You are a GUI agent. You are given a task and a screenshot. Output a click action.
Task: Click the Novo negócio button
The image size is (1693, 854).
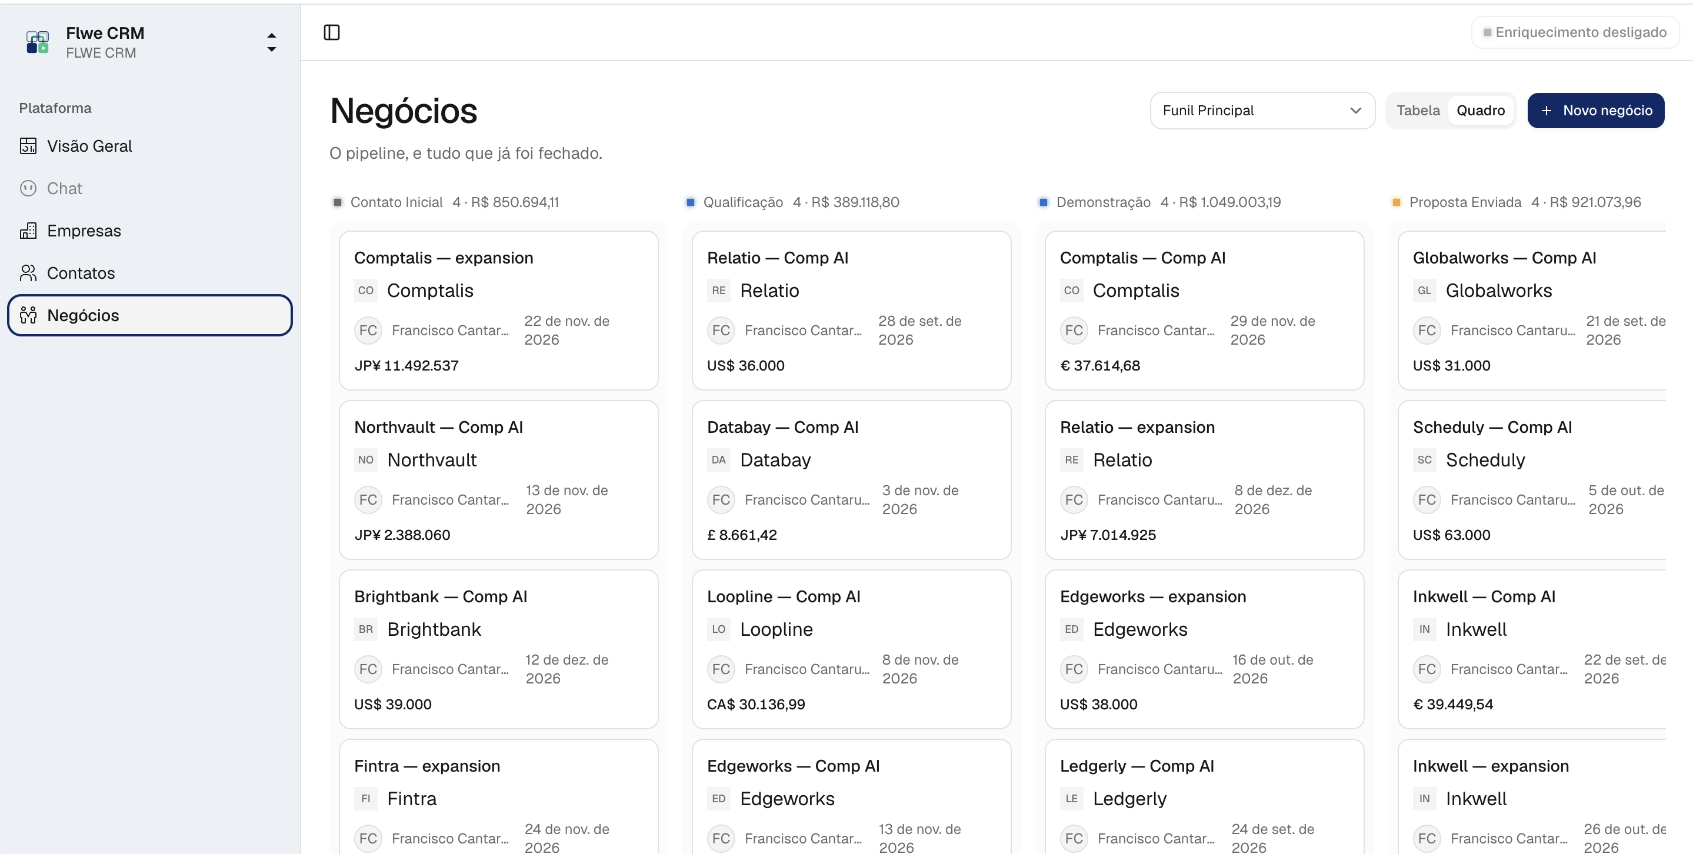point(1596,111)
